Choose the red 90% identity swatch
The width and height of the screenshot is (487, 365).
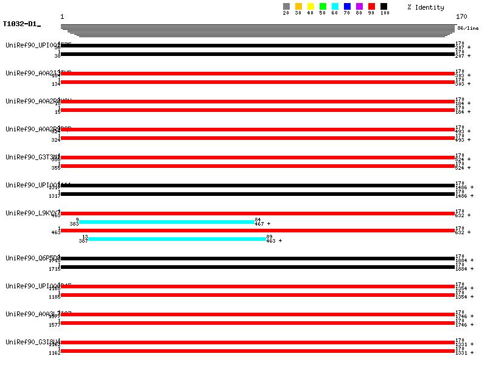pyautogui.click(x=371, y=6)
